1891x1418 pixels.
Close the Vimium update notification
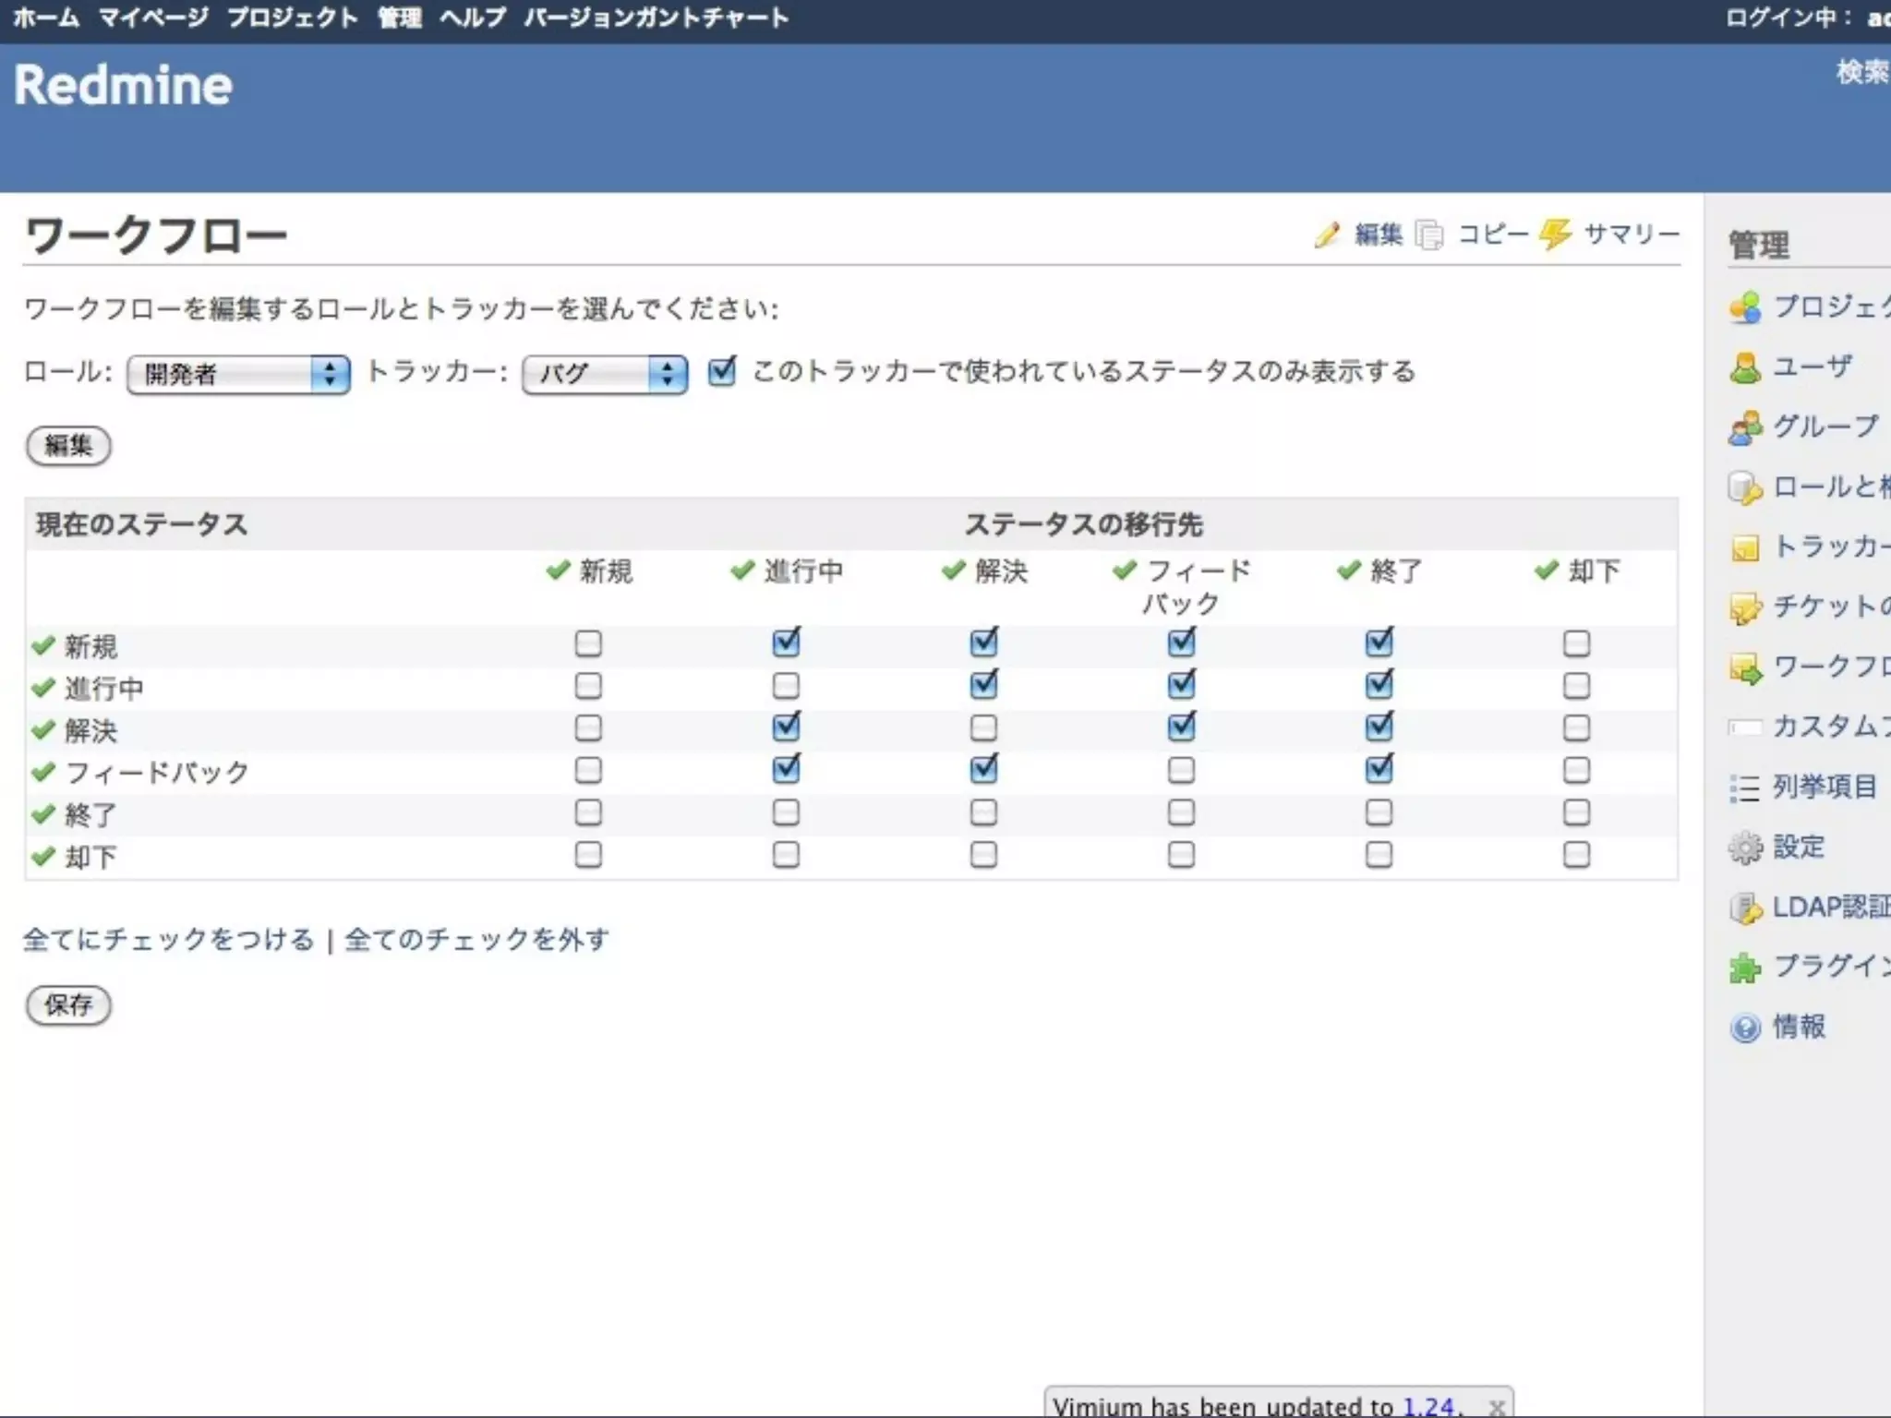[x=1496, y=1407]
